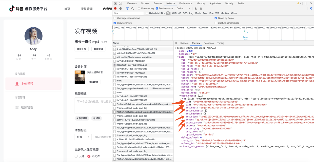Open DevTools three-dot customize menu
Image resolution: width=314 pixels, height=162 pixels.
pos(306,4)
